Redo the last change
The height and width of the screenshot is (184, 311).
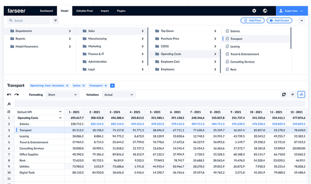pos(16,95)
